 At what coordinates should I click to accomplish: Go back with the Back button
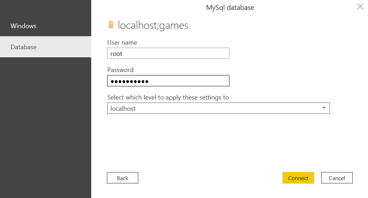tap(123, 178)
